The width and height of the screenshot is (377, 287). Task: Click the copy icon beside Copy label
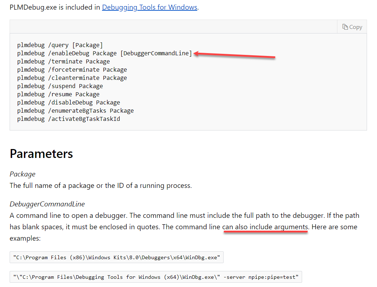345,27
